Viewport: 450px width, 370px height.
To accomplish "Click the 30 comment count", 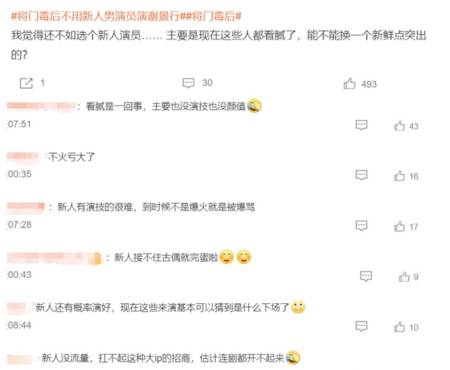I will tap(207, 83).
